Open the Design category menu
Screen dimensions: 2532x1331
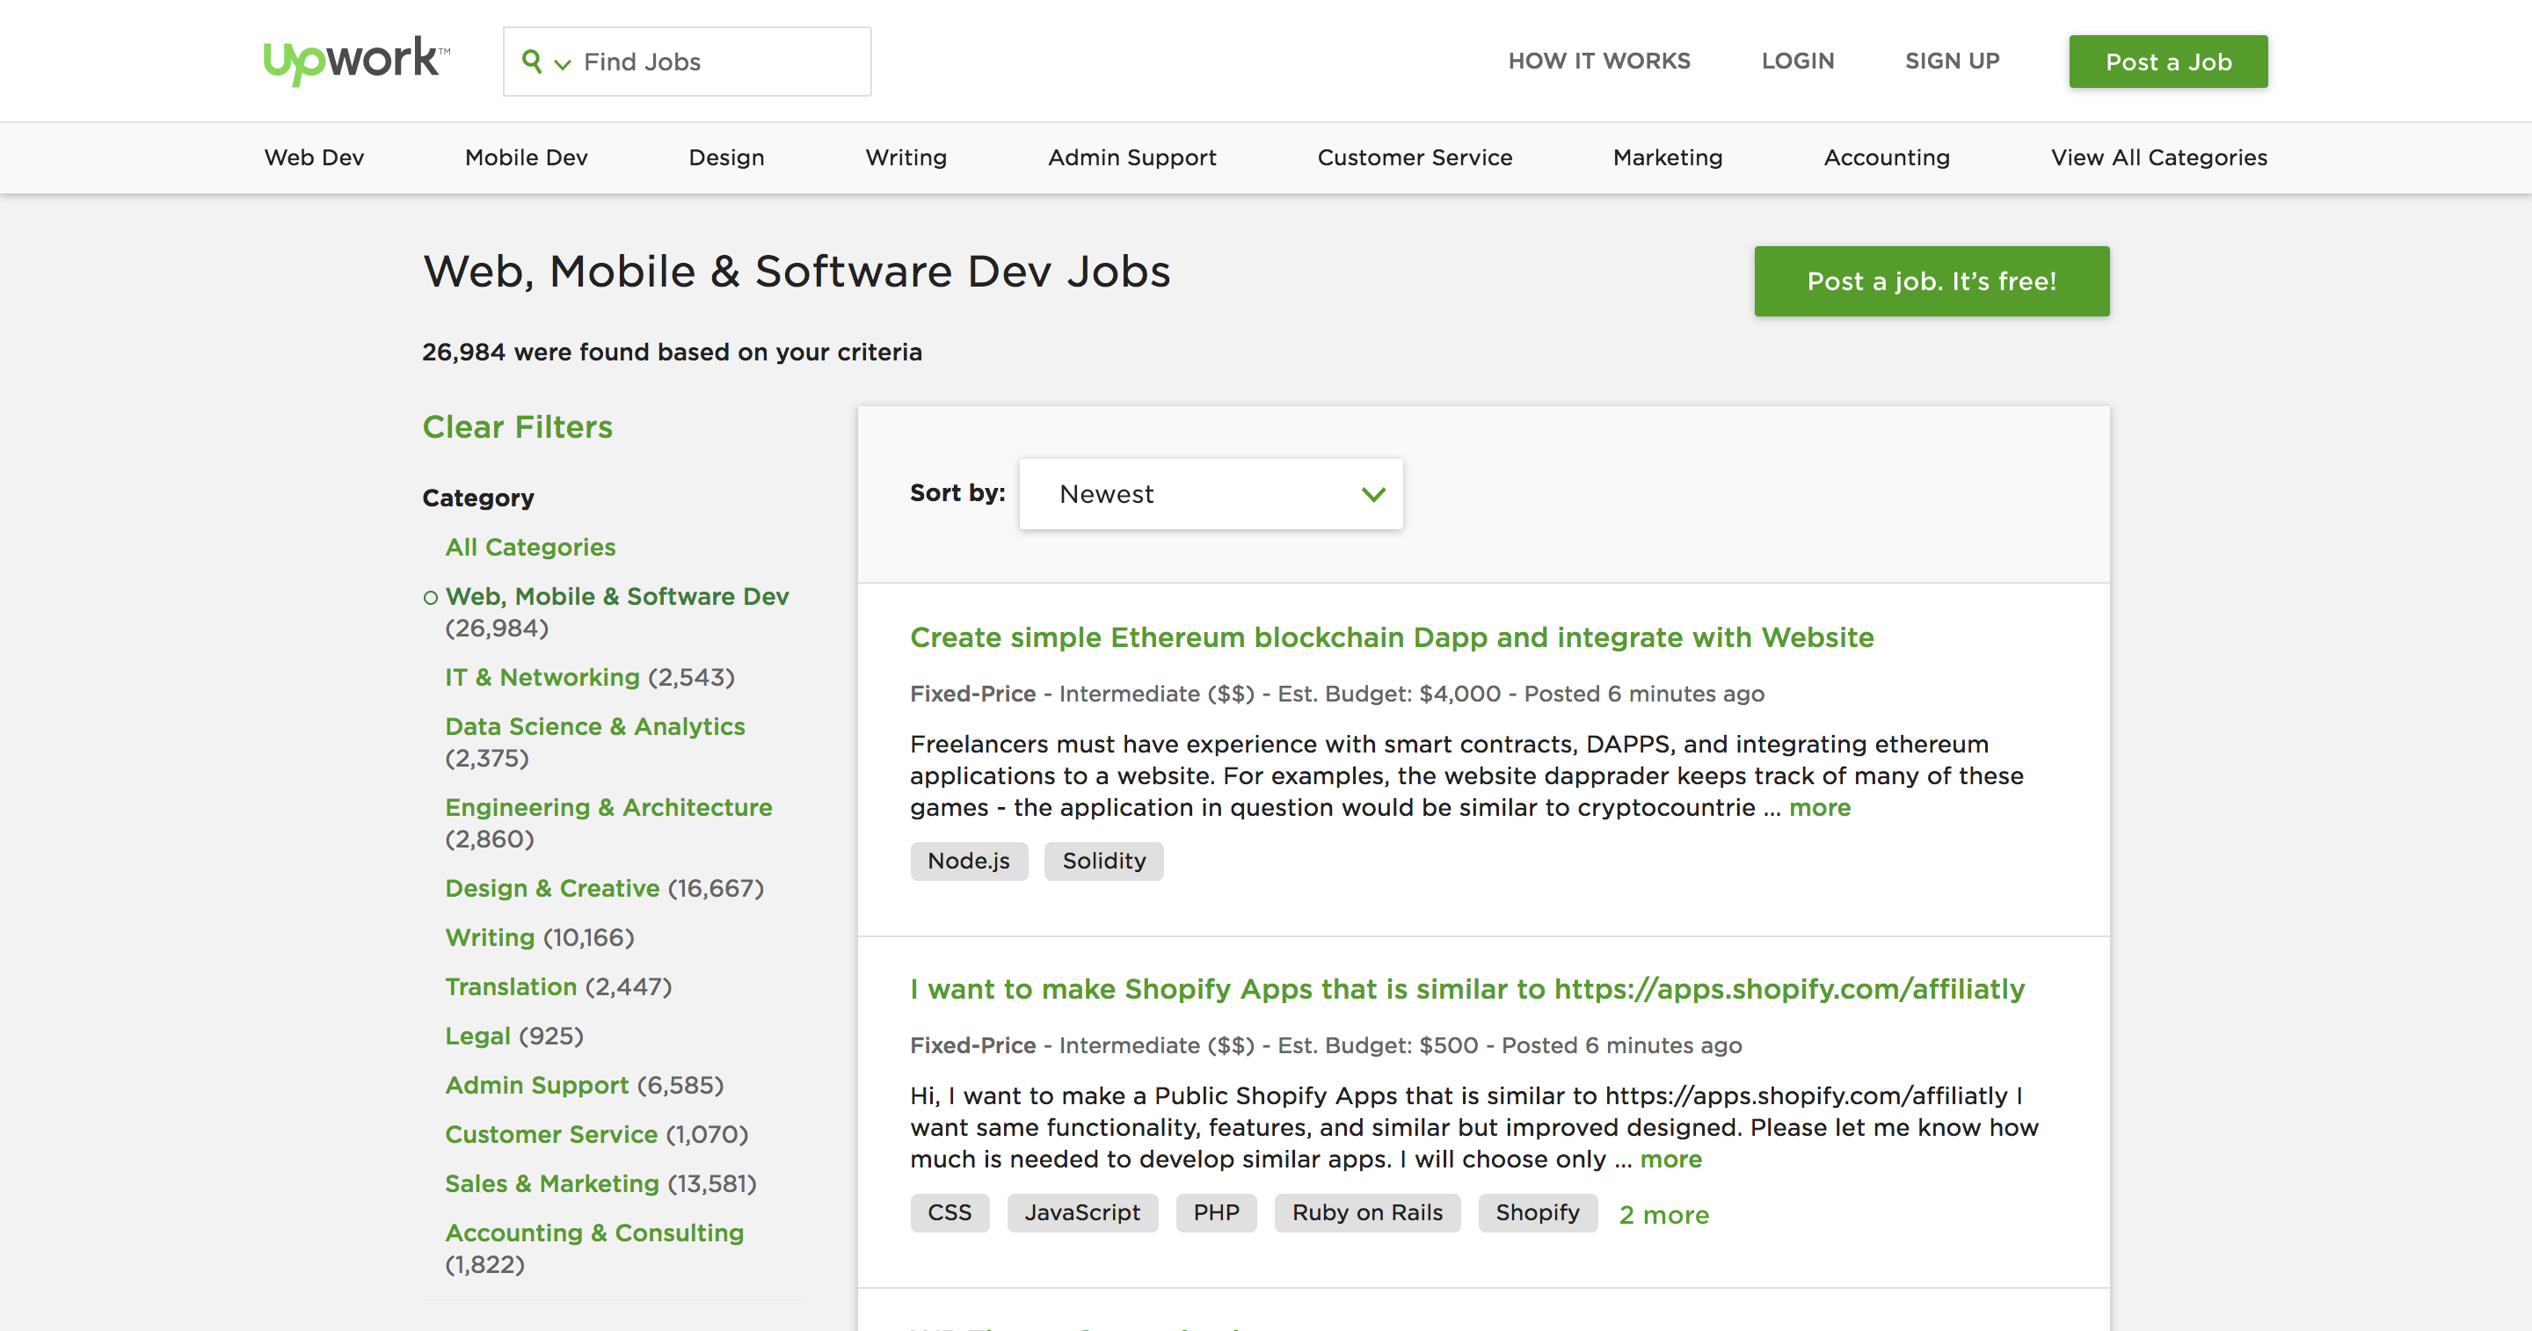coord(725,157)
